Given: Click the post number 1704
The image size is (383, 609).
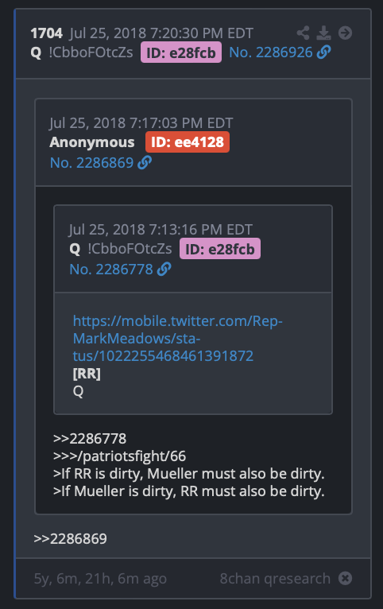Looking at the screenshot, I should pos(47,33).
